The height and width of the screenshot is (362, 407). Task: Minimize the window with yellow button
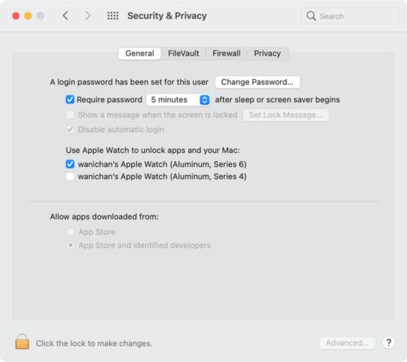coord(28,15)
